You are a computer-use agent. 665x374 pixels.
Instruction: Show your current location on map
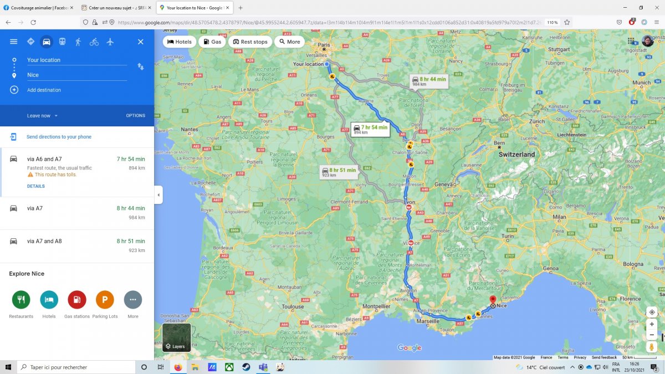652,312
